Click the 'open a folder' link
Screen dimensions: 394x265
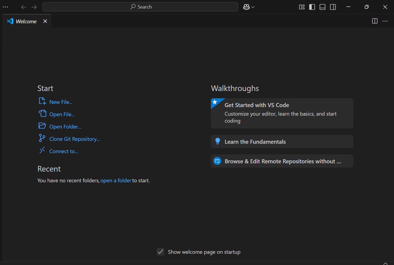click(116, 180)
